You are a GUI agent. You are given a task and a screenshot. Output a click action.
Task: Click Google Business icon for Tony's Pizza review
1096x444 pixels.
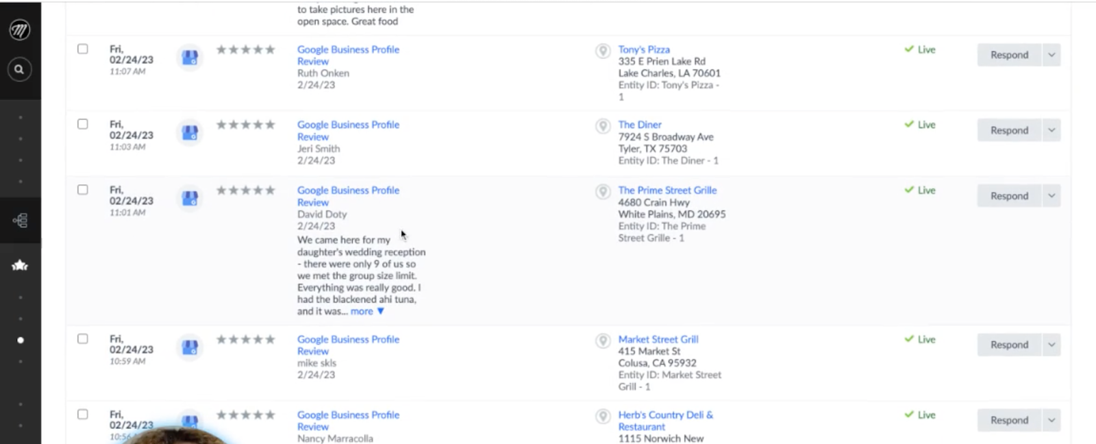[x=190, y=58]
